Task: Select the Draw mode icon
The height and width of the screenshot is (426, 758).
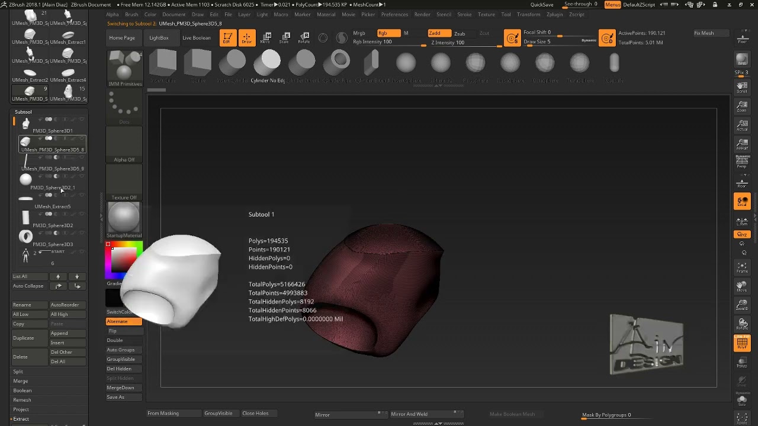Action: click(247, 38)
